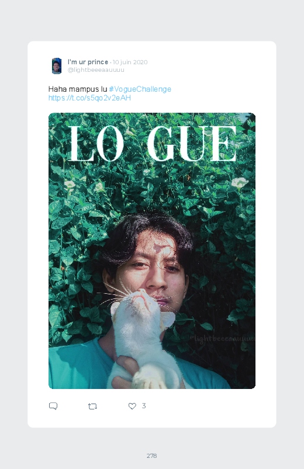Viewport: 304px width, 469px height.
Task: Like the tweet with the heart icon
Action: [x=132, y=406]
